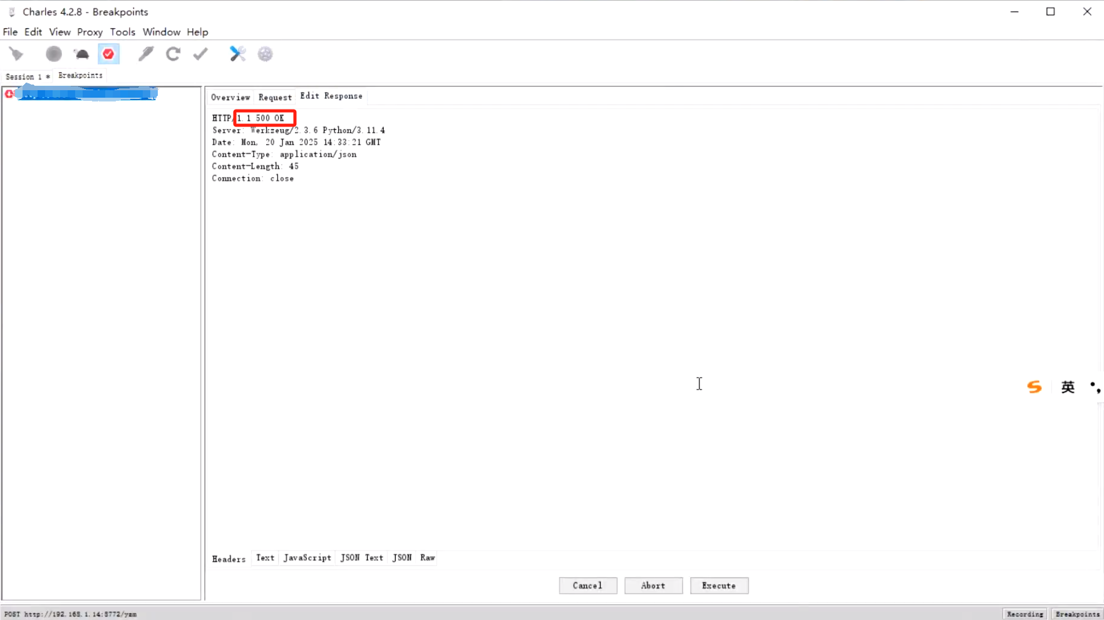Open the Window menu

(162, 32)
